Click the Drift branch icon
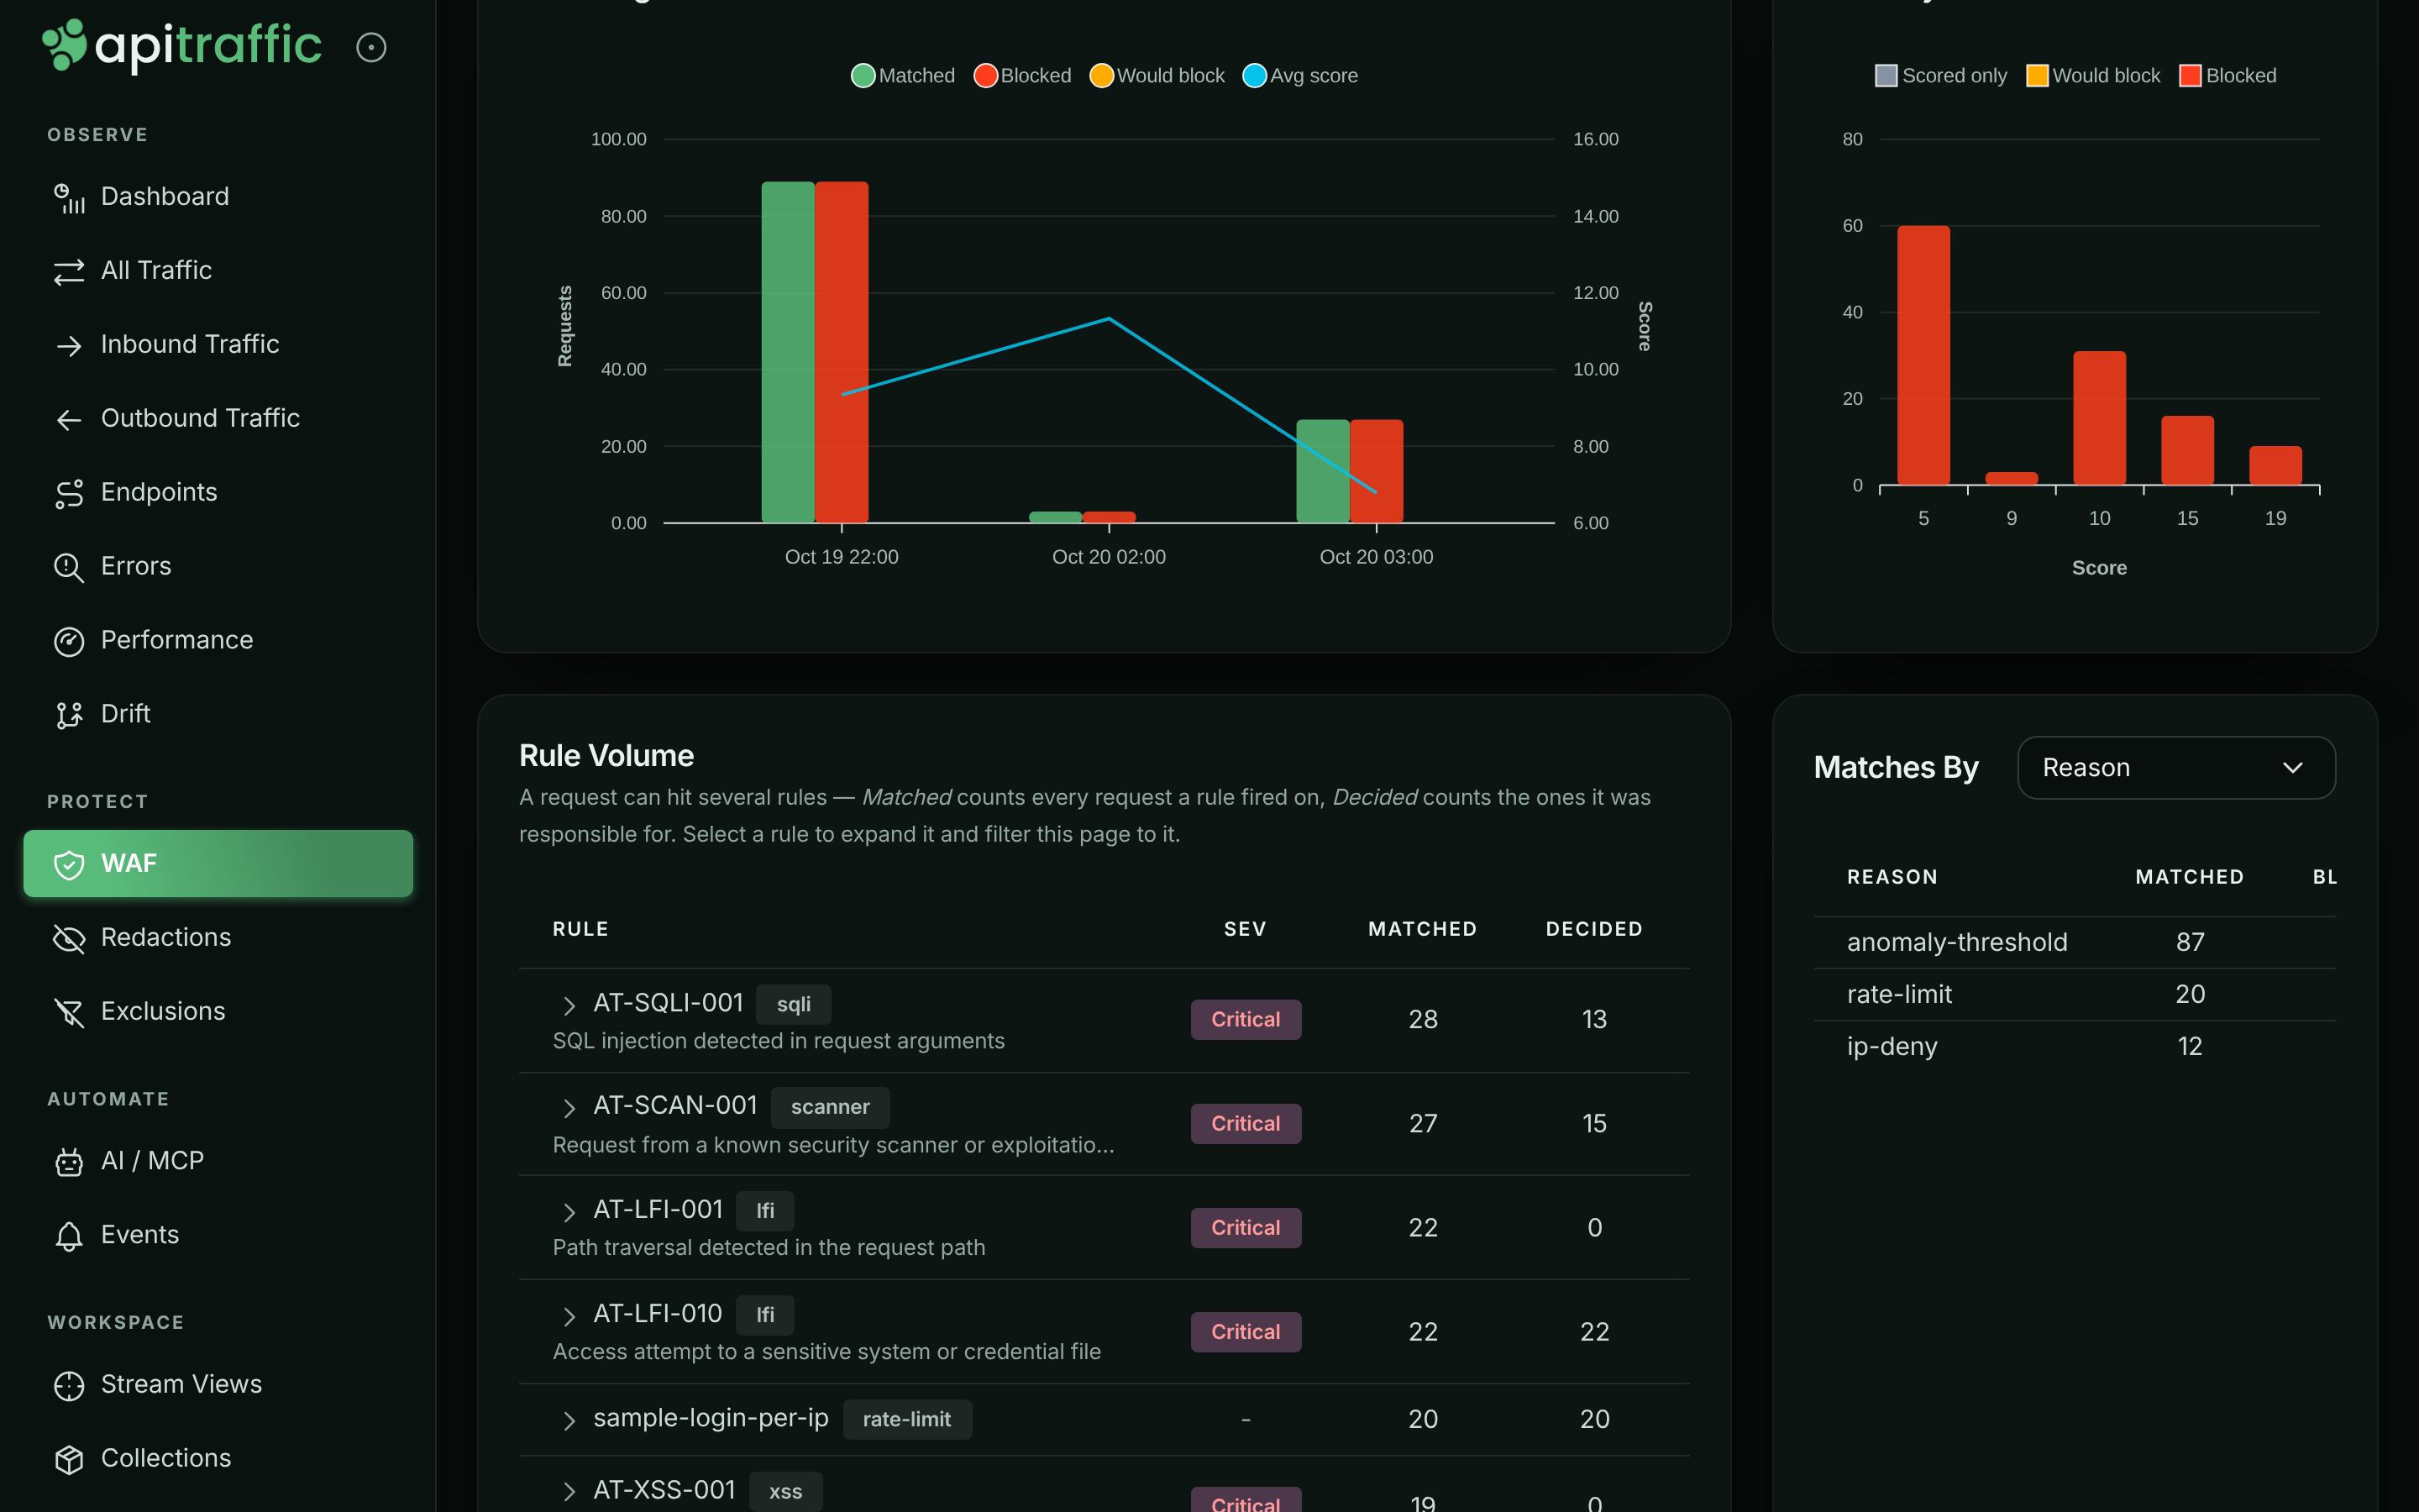The width and height of the screenshot is (2419, 1512). [69, 715]
